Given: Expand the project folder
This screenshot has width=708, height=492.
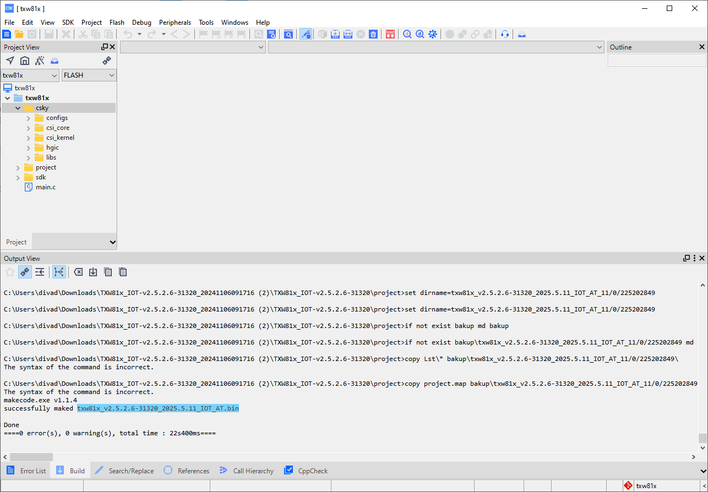Looking at the screenshot, I should [x=18, y=167].
